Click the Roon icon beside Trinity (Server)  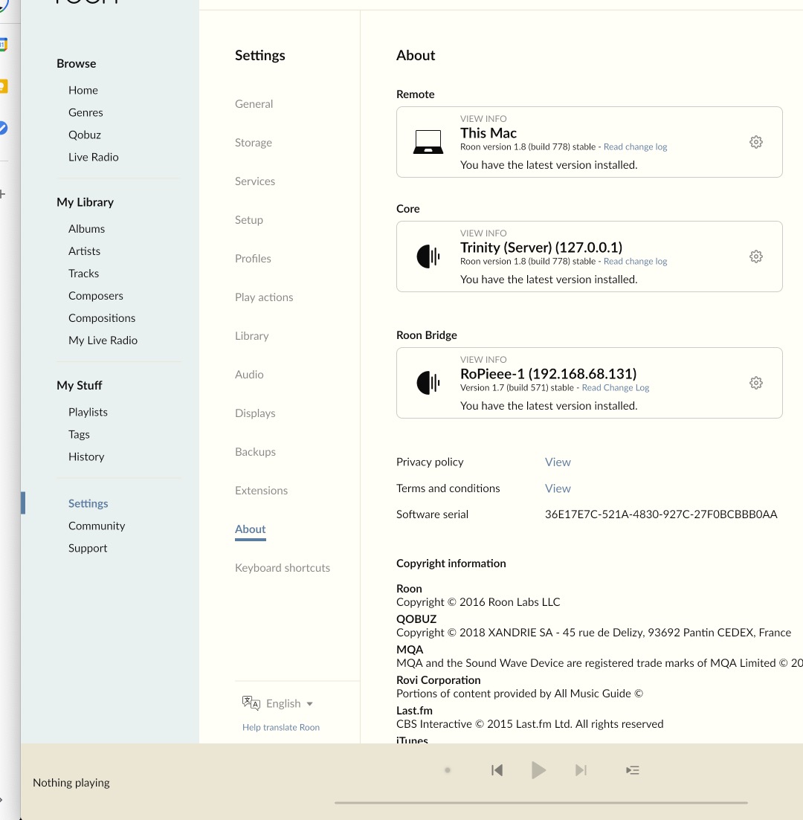click(428, 256)
